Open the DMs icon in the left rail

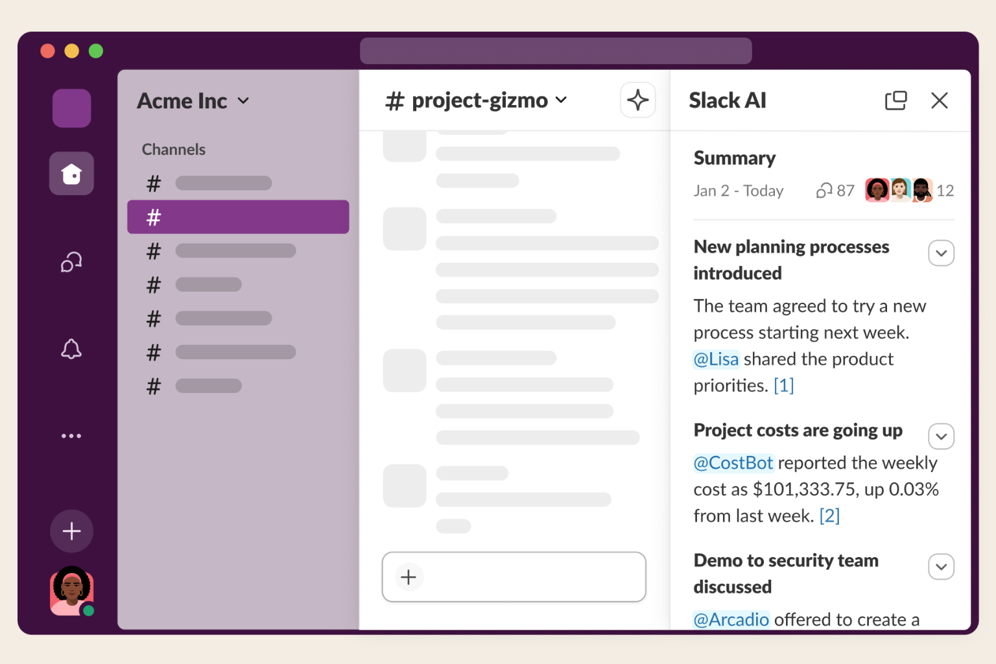71,262
